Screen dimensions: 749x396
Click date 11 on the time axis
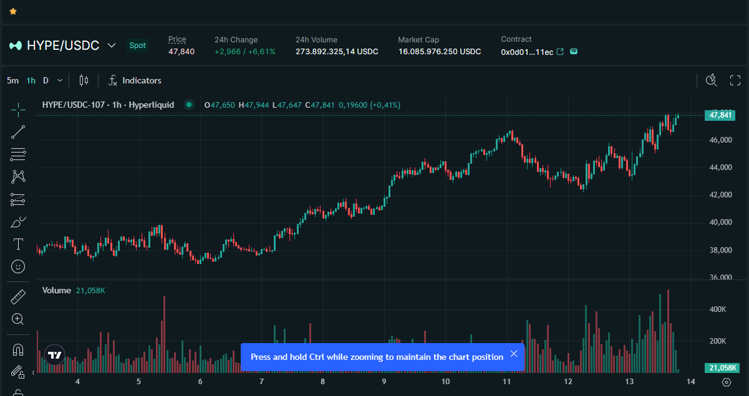[x=507, y=381]
